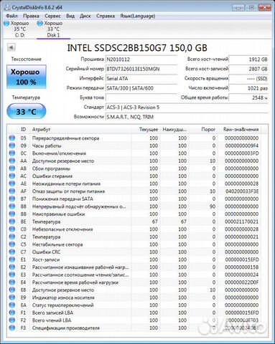Click the blue status icon for attribute 05
The height and width of the screenshot is (344, 275).
tap(12, 138)
